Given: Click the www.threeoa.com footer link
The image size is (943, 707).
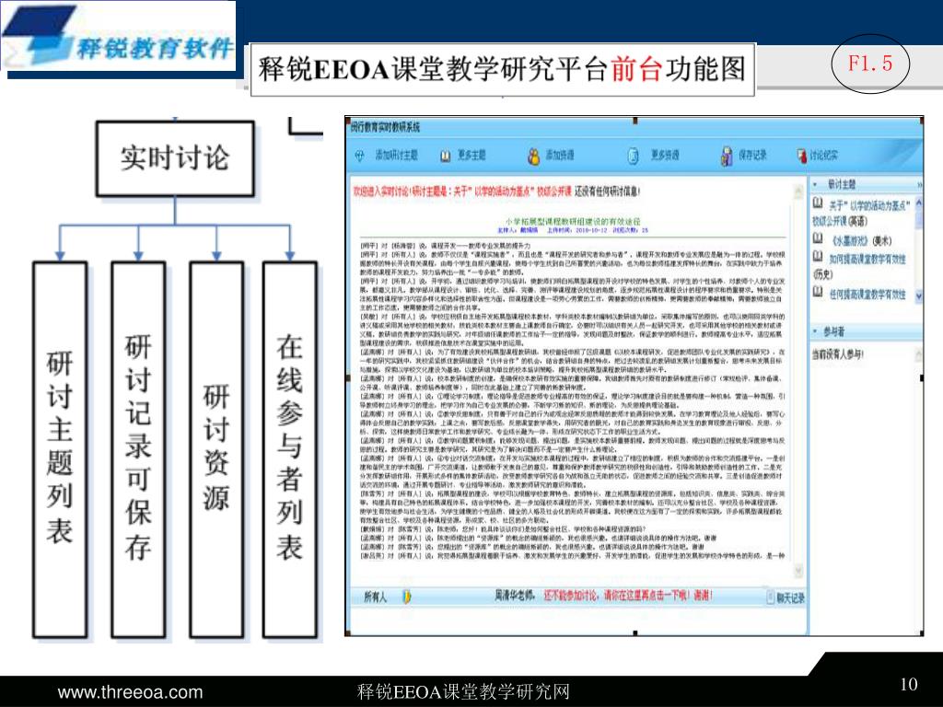Looking at the screenshot, I should pos(130,692).
